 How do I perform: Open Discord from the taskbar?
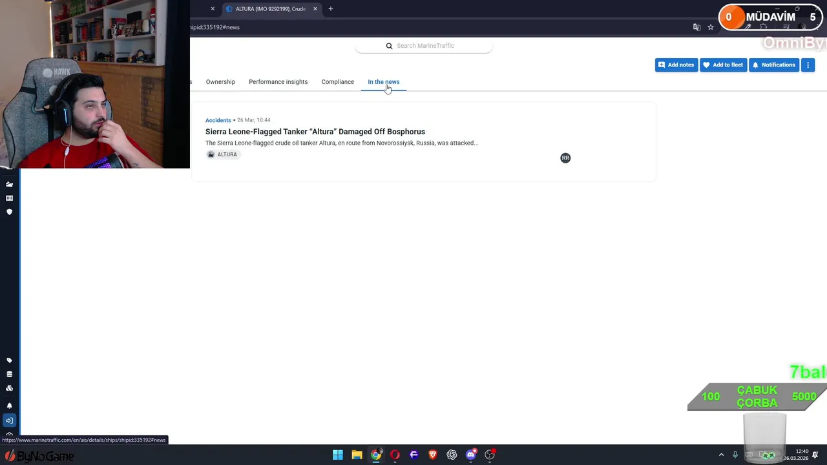pos(470,455)
